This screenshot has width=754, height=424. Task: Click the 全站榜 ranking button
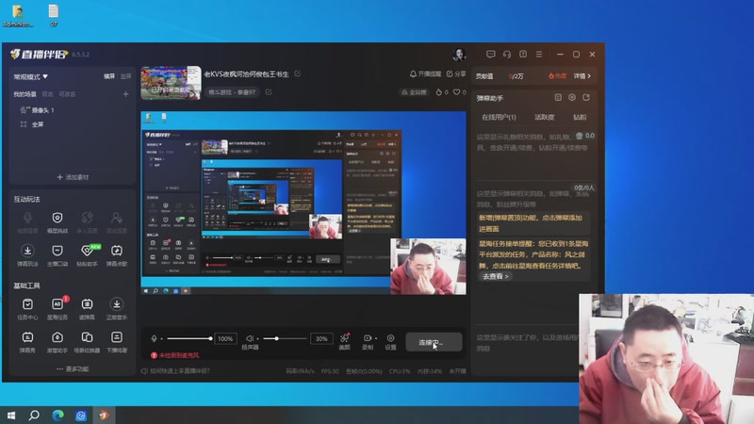tap(414, 91)
